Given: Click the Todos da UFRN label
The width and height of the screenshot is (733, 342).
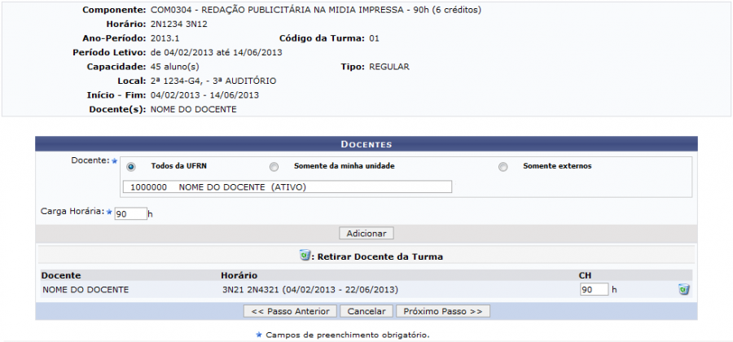Looking at the screenshot, I should [178, 166].
